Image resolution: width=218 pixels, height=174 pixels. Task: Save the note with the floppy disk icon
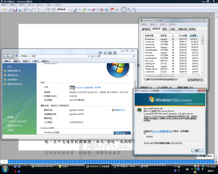pyautogui.click(x=15, y=10)
